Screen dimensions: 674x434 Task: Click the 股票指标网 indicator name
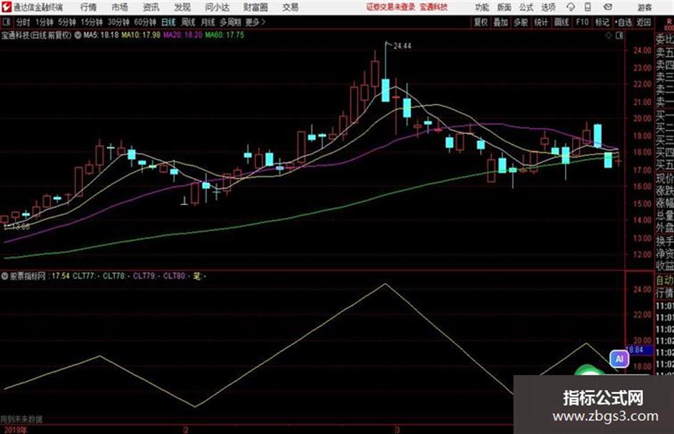point(28,276)
